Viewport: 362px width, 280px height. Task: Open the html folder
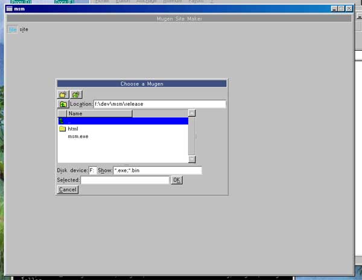[x=72, y=129]
